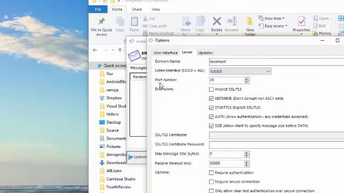
Task: Click Copy path in the ribbon
Action: tap(155, 26)
